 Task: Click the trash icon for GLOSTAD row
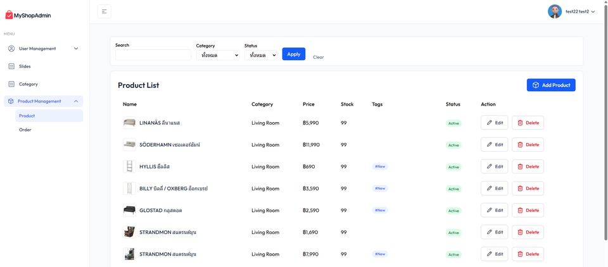(521, 211)
